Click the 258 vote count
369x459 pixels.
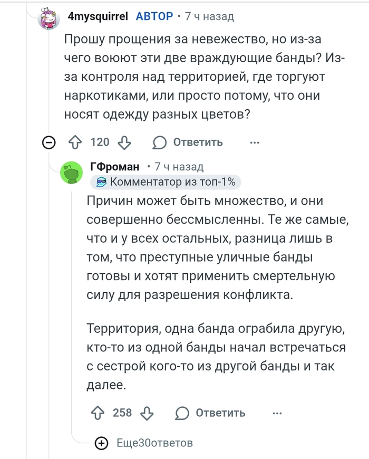pyautogui.click(x=122, y=413)
